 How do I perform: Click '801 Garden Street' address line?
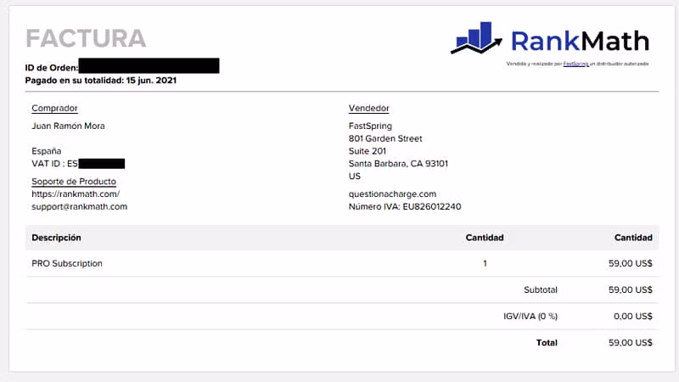(385, 138)
